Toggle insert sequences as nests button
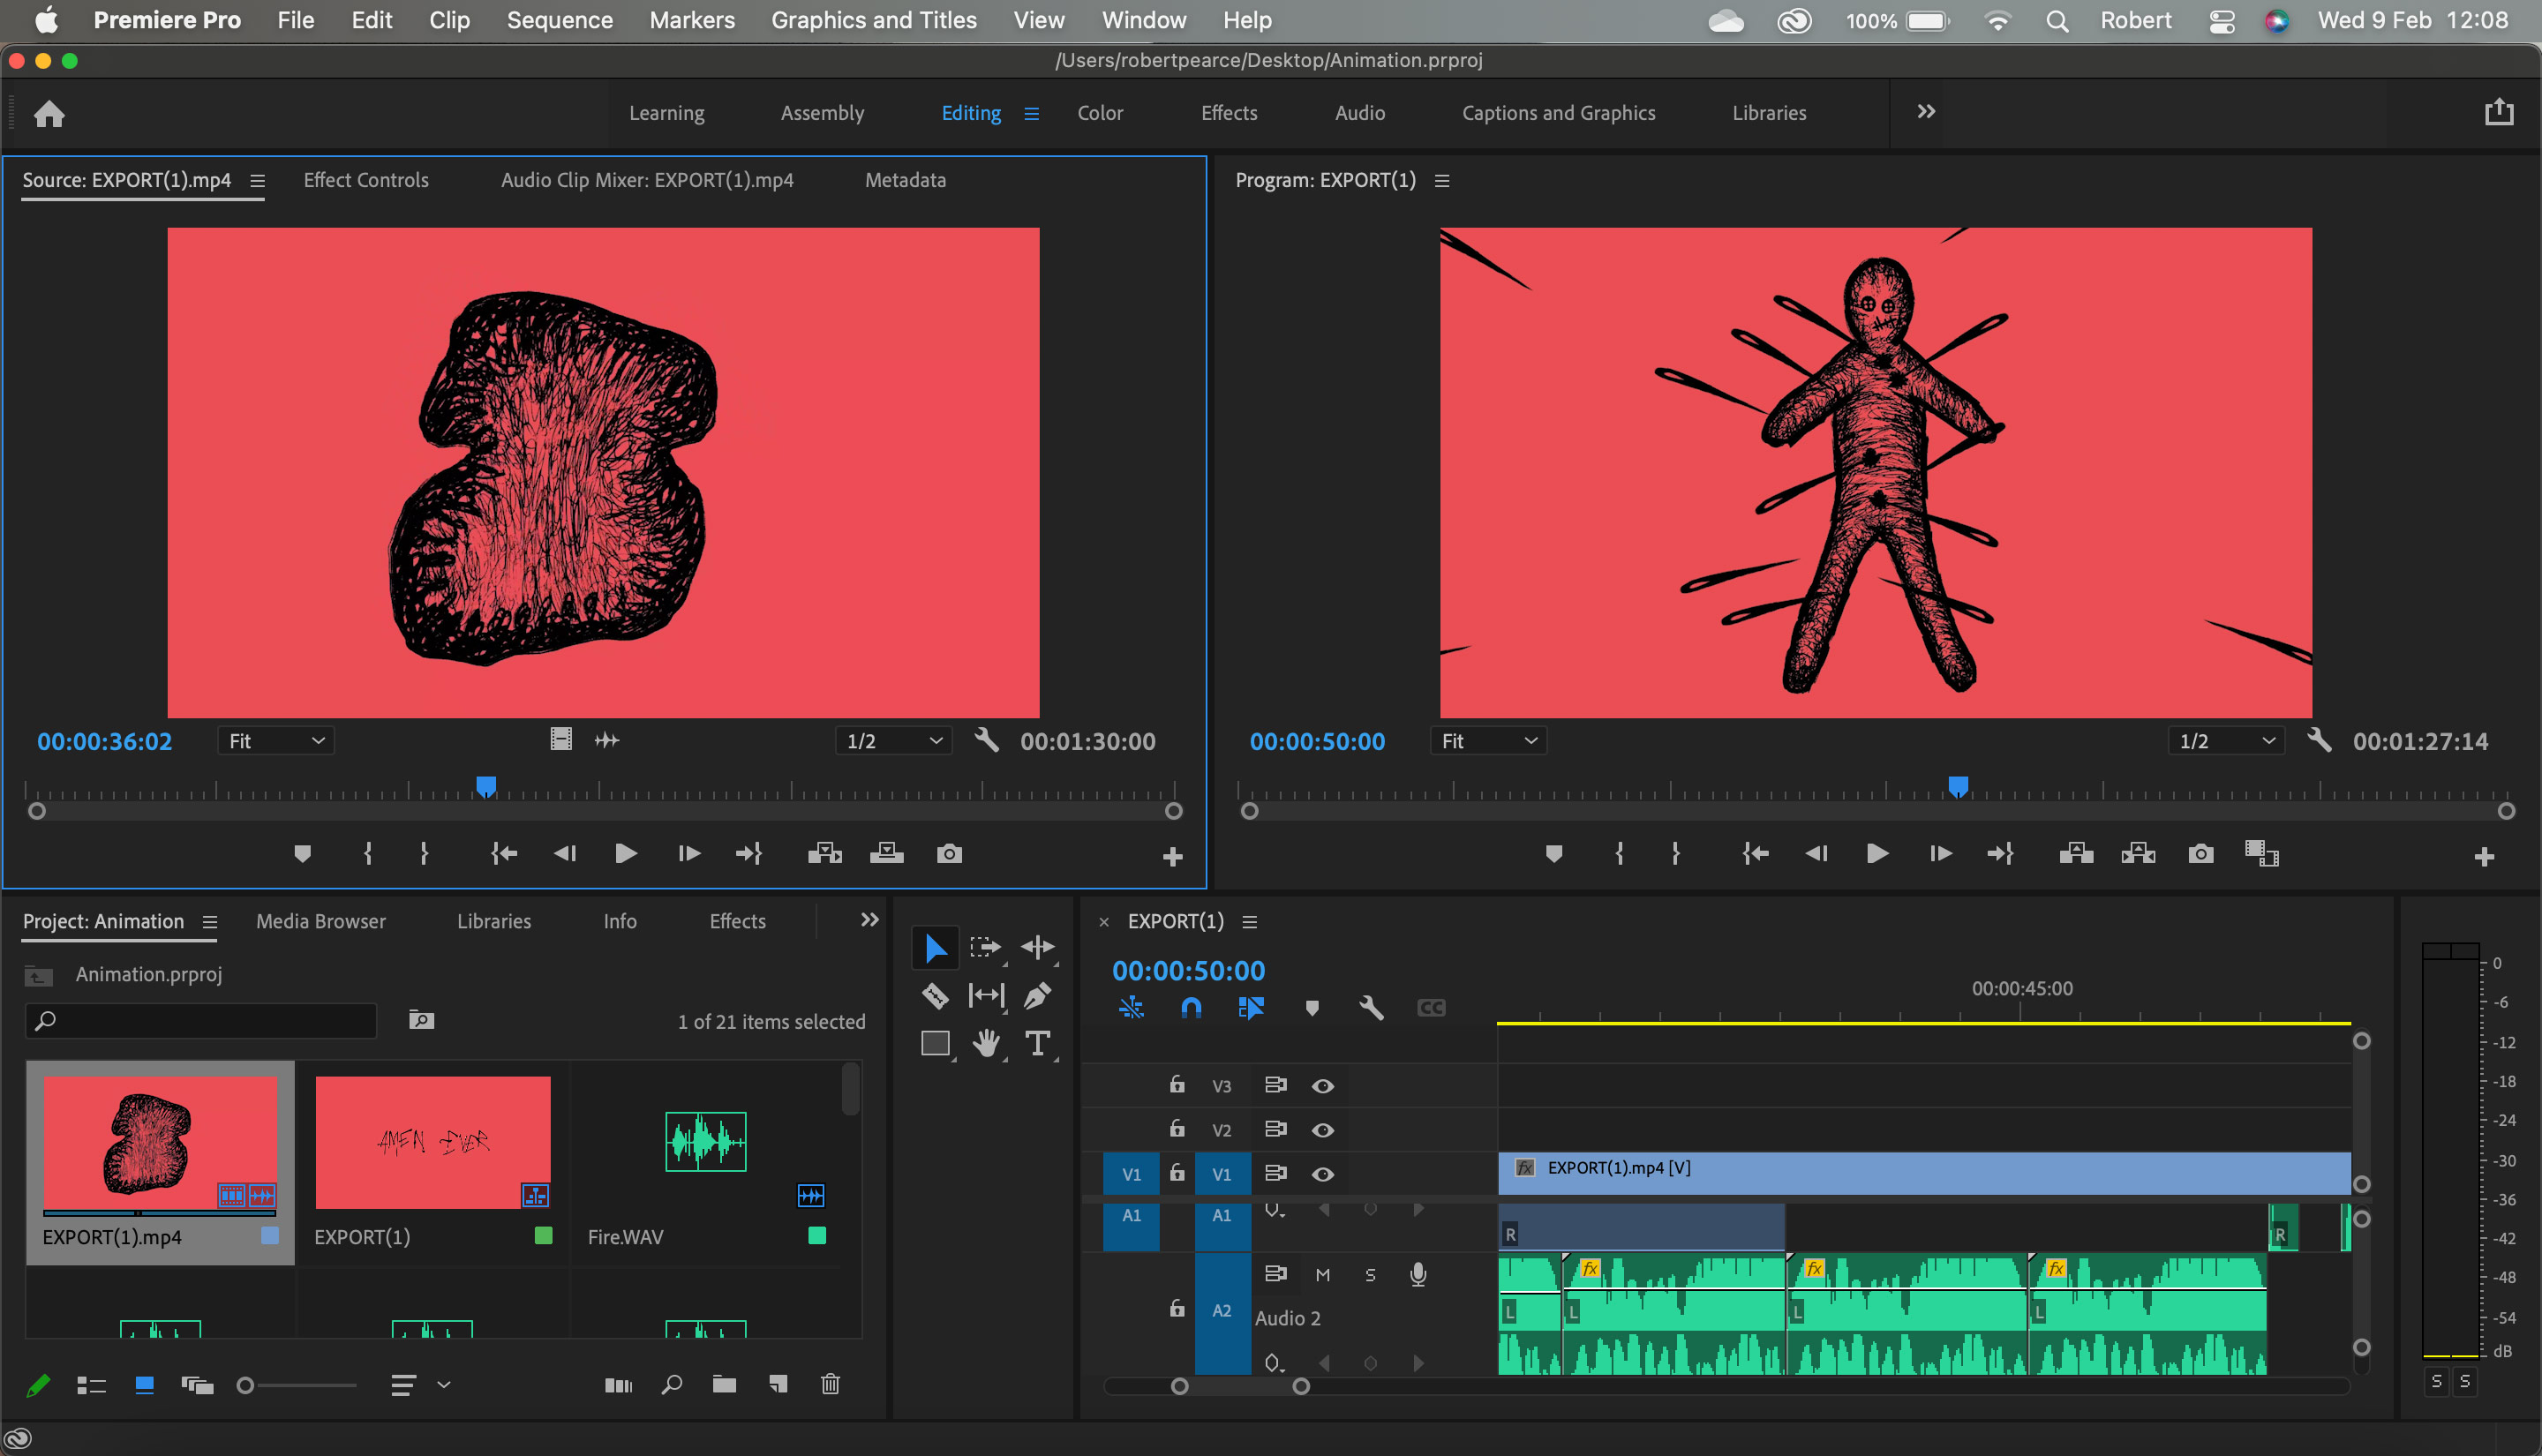The width and height of the screenshot is (2542, 1456). pyautogui.click(x=1131, y=1007)
